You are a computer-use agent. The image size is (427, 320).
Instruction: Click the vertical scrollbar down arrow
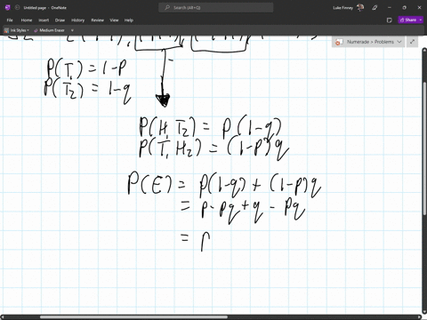424,312
